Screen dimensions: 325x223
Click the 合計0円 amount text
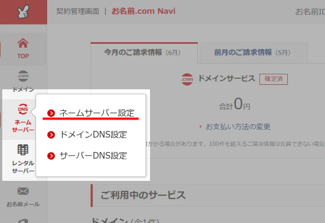pos(234,104)
